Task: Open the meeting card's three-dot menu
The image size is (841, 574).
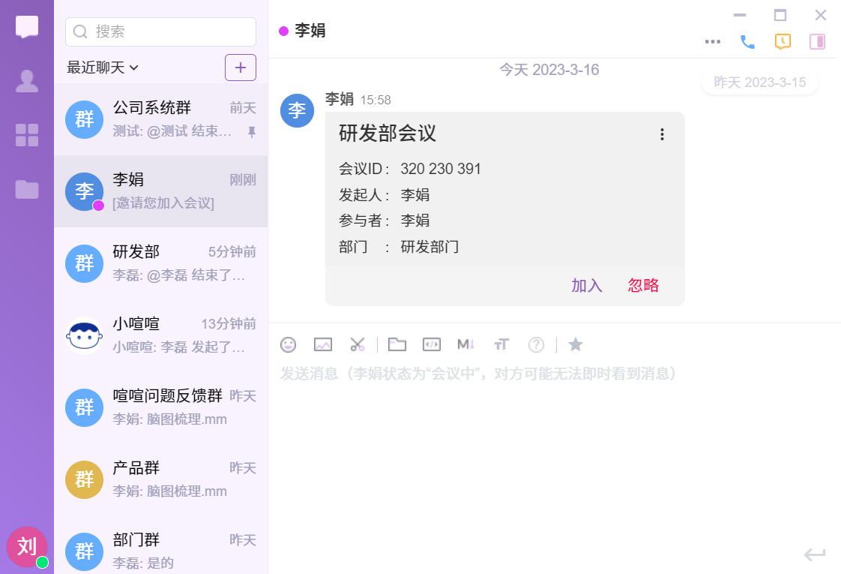Action: (662, 134)
